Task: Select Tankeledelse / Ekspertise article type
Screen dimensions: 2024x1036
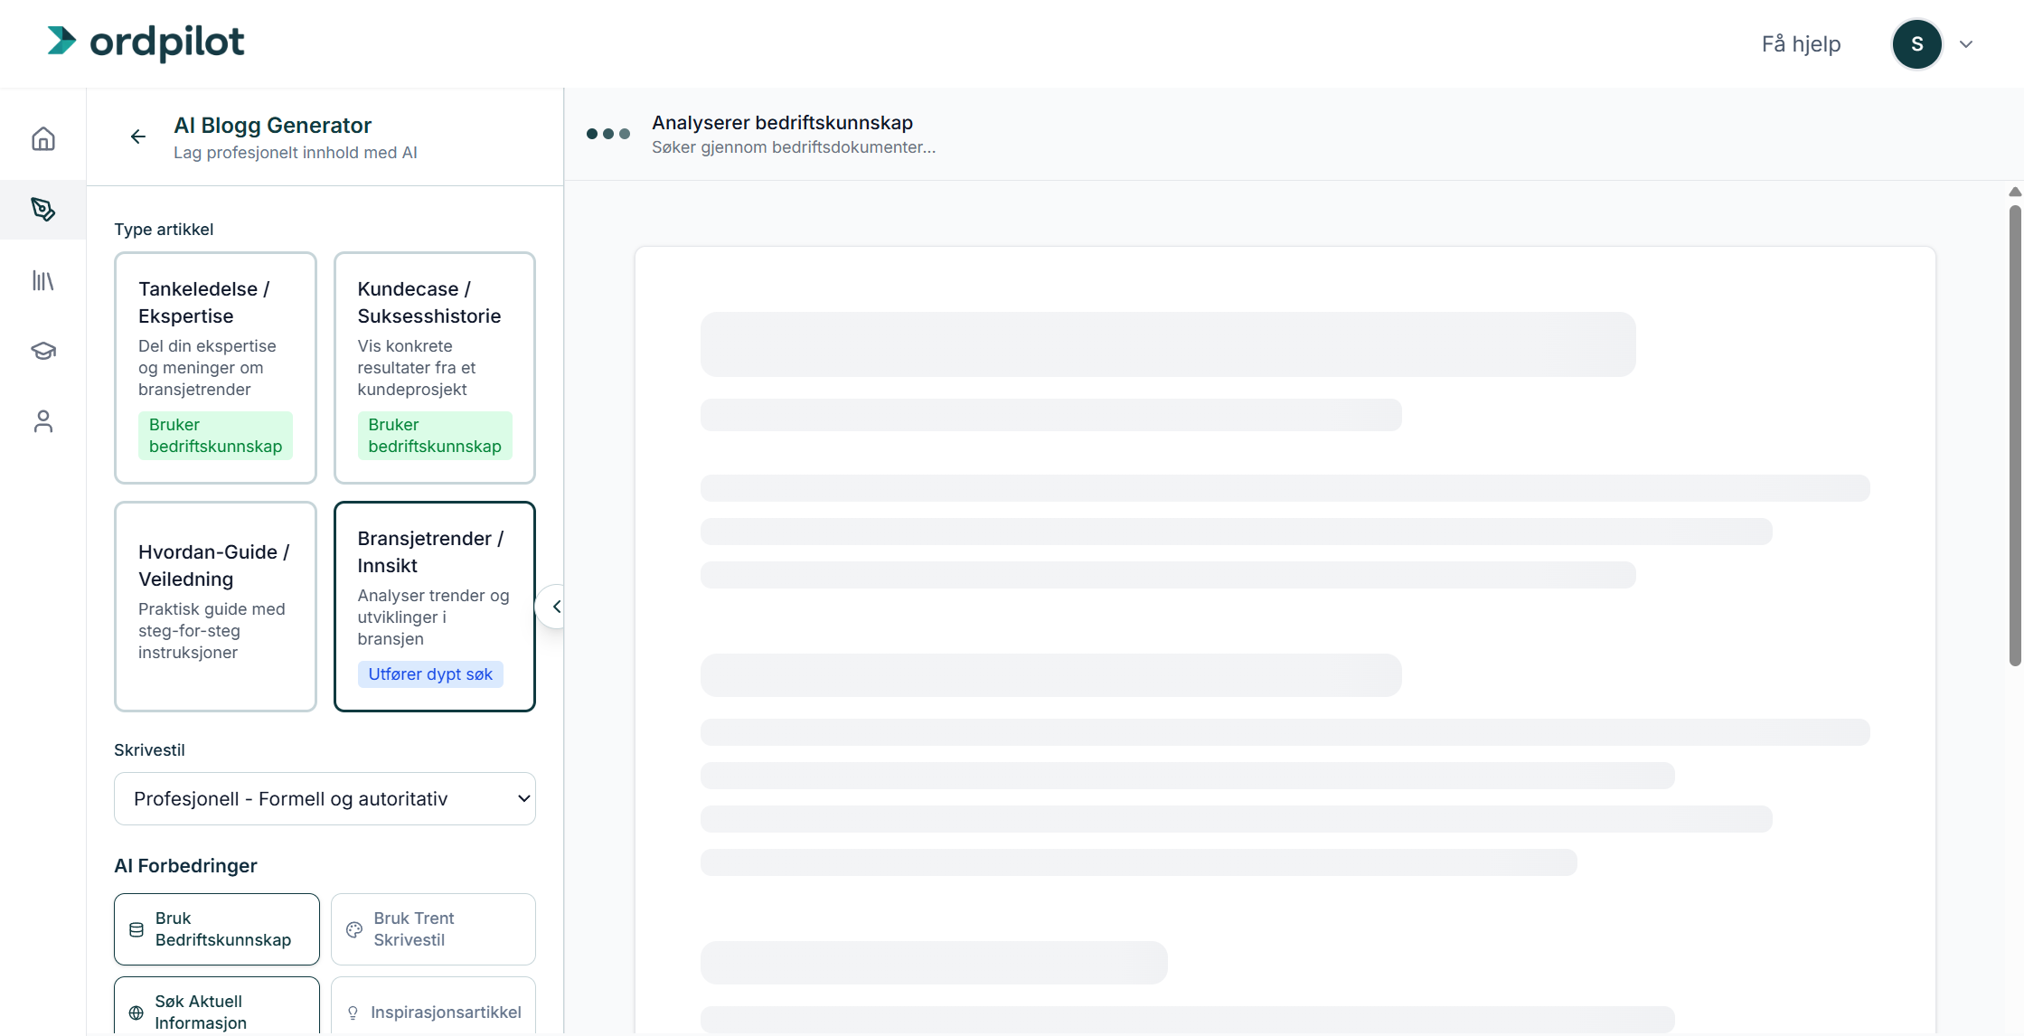Action: point(215,368)
